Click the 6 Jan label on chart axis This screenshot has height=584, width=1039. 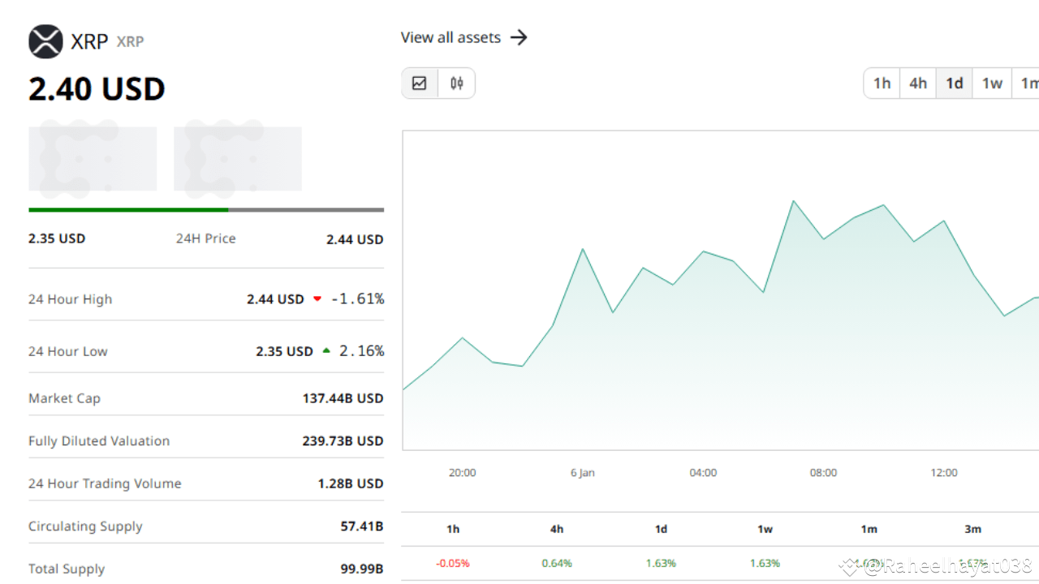pos(582,472)
